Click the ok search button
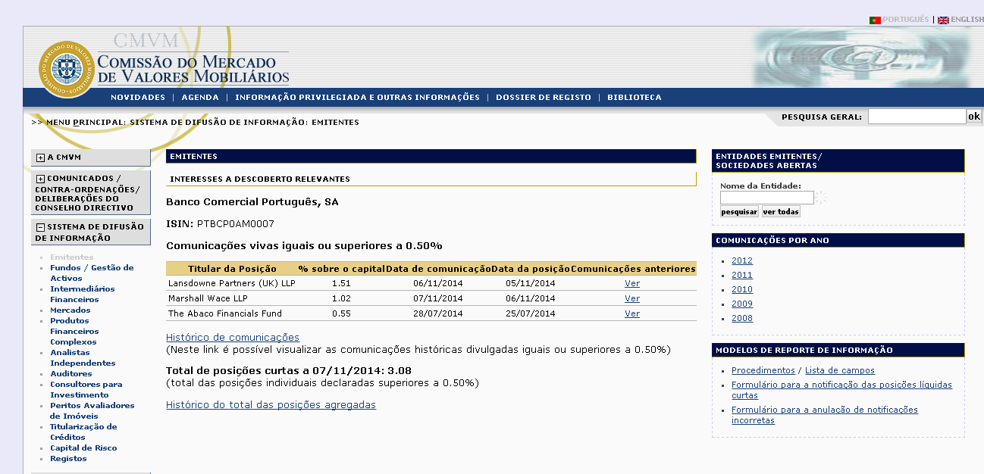984x474 pixels. pos(974,117)
